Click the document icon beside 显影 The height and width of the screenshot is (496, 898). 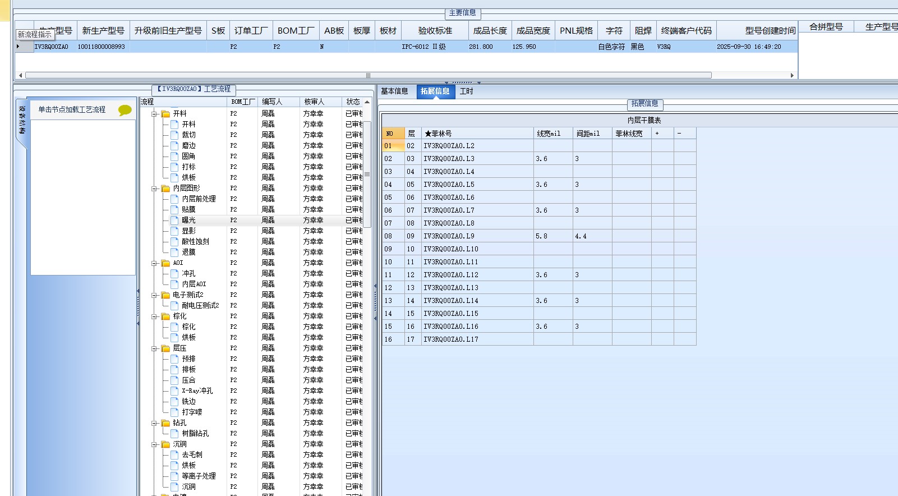[x=174, y=231]
